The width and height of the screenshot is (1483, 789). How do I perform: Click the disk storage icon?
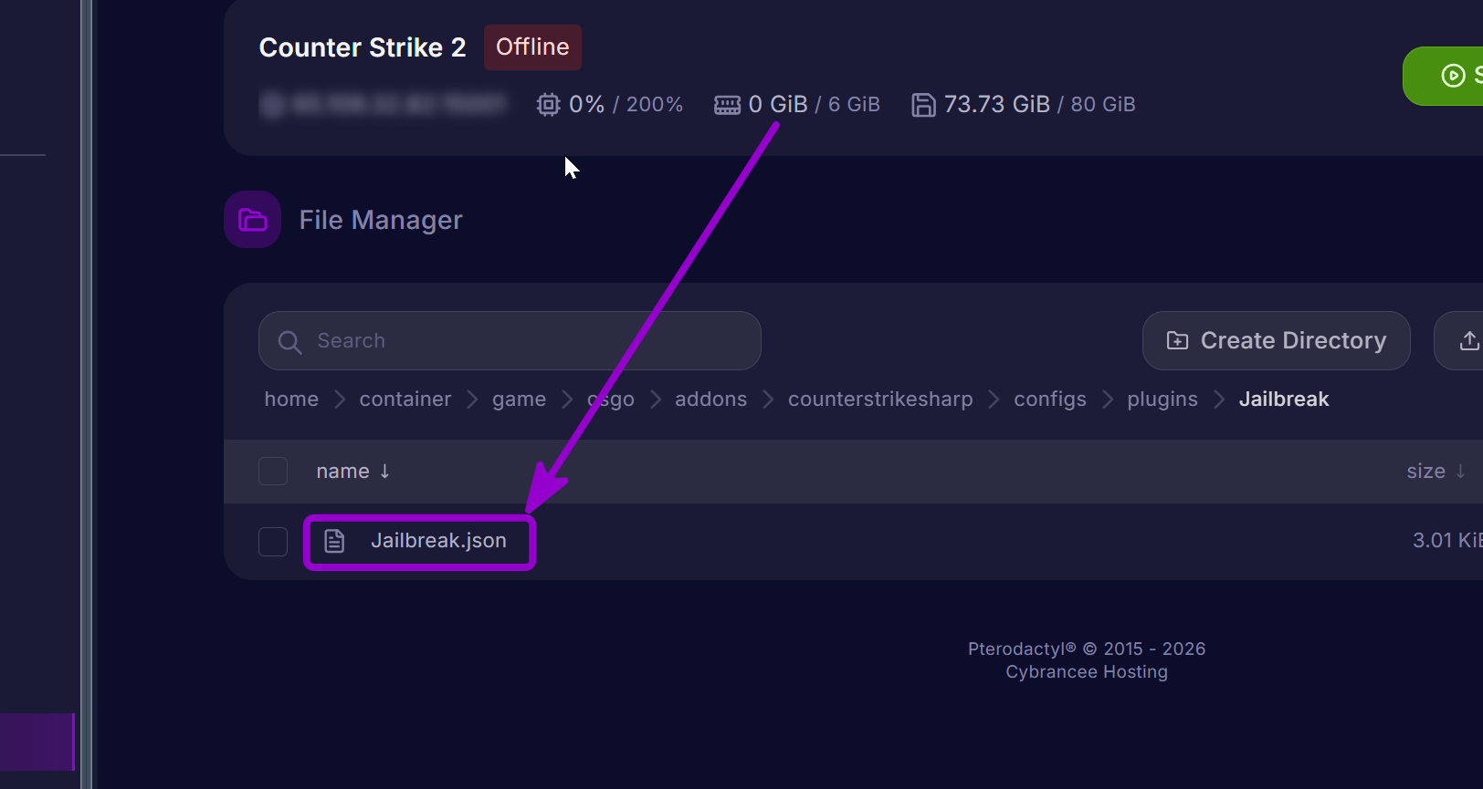tap(923, 105)
